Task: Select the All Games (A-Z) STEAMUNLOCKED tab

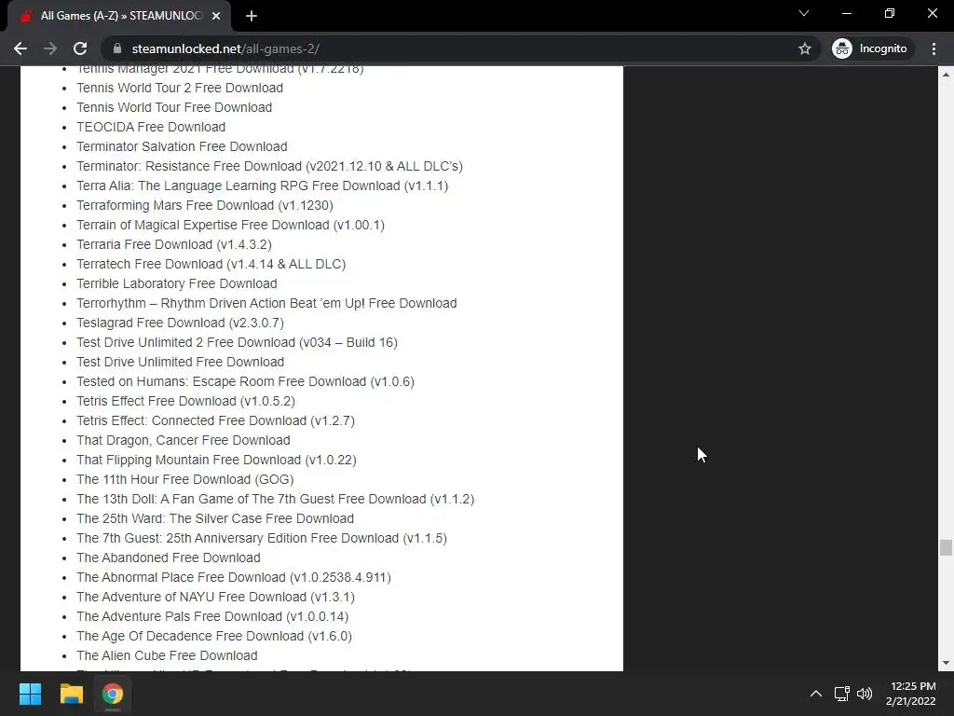Action: point(118,16)
